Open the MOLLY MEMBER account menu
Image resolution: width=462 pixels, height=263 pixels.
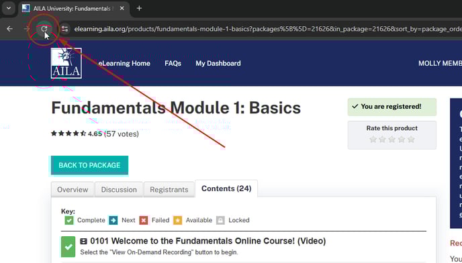441,63
